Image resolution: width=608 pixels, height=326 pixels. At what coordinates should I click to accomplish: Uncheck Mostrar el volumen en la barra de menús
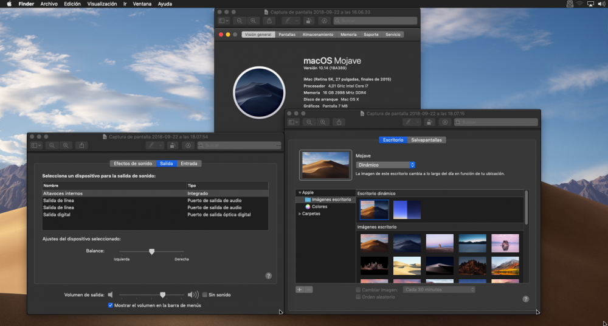111,305
